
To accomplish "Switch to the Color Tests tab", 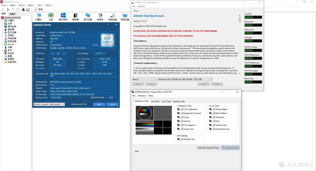I will pyautogui.click(x=166, y=101).
